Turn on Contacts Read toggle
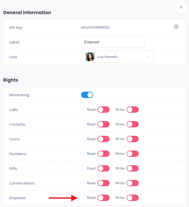Image resolution: width=189 pixels, height=207 pixels. click(104, 124)
